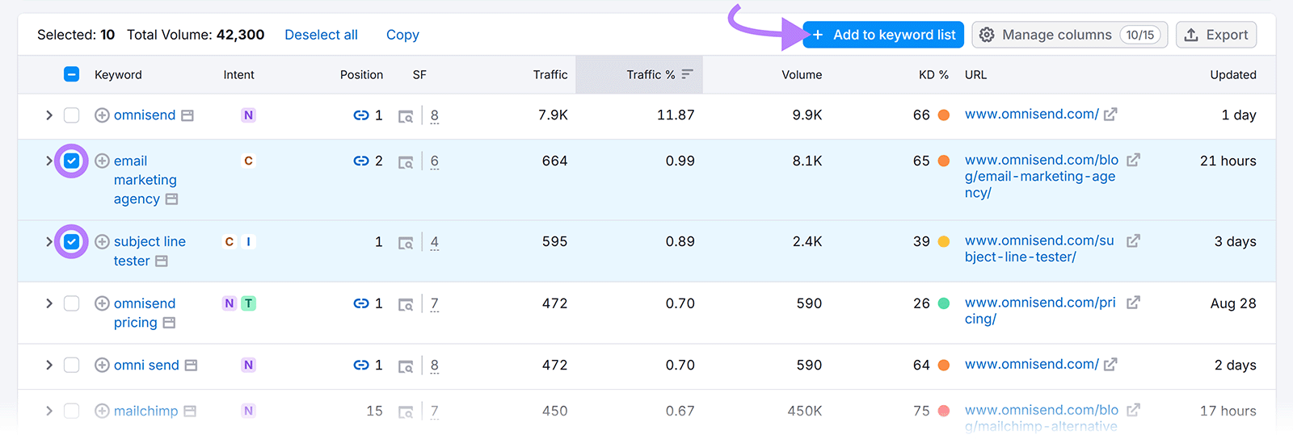Toggle the select-all checkbox in header
Screen dimensions: 1293x443
pos(72,74)
